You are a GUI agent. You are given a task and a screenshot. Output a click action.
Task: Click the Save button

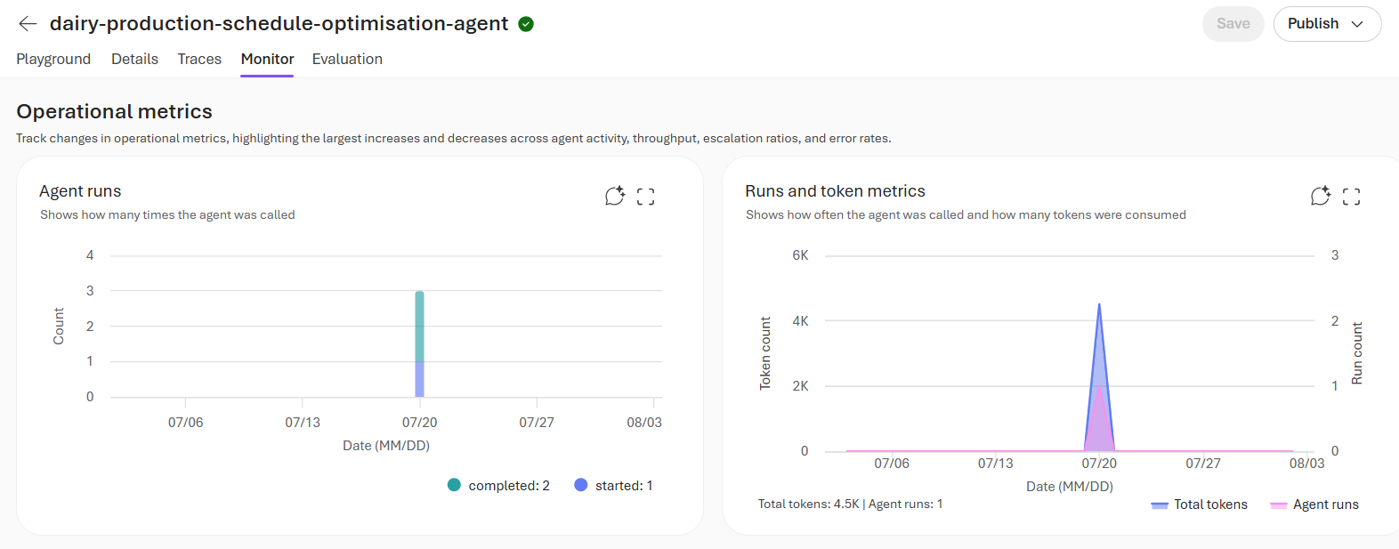point(1233,24)
